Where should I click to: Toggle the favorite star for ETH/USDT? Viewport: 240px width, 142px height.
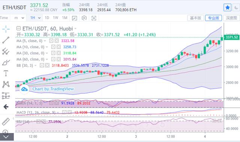[x=228, y=7]
